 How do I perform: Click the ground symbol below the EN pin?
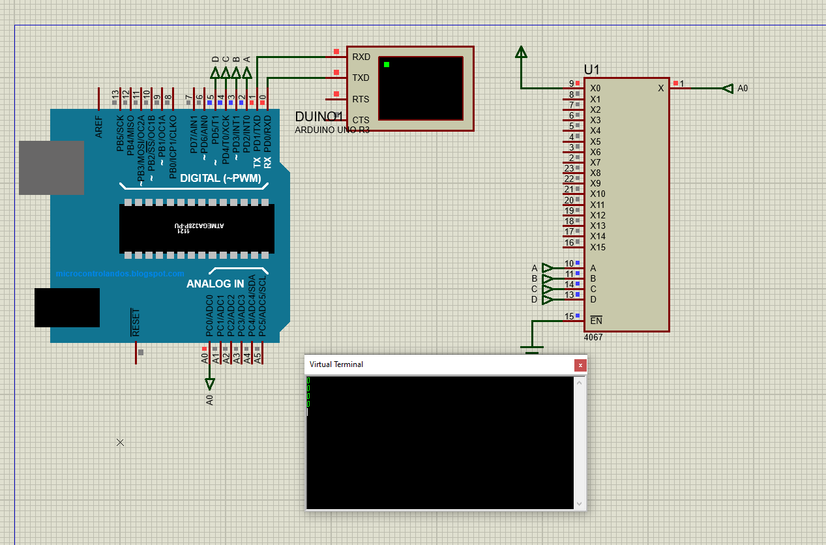click(533, 351)
